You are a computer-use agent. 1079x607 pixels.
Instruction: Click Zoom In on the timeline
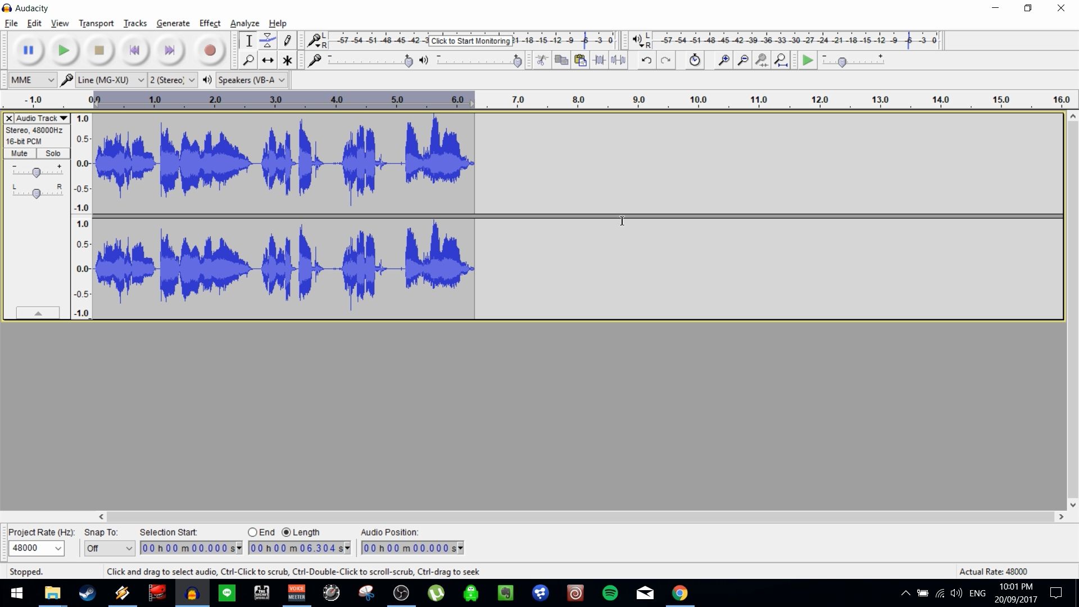724,60
